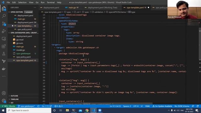
Task: Switch to the main.go editor tab
Action: pyautogui.click(x=72, y=8)
